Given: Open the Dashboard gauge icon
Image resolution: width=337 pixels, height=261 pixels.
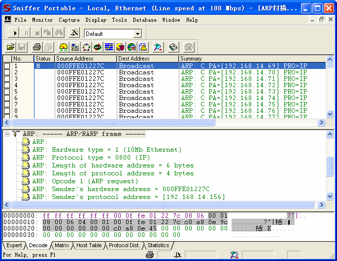Looking at the screenshot, I should click(64, 47).
